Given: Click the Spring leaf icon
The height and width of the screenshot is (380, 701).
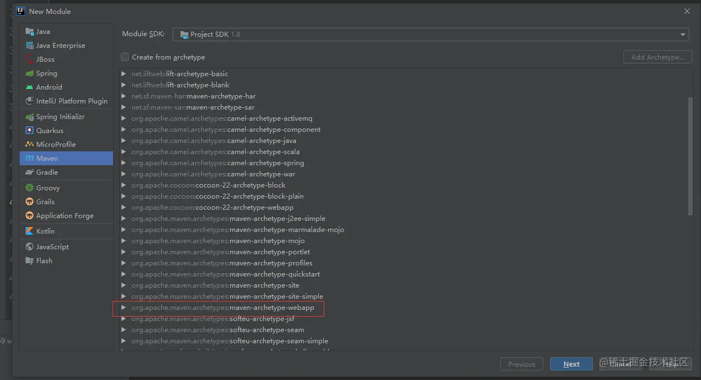Looking at the screenshot, I should [x=30, y=73].
